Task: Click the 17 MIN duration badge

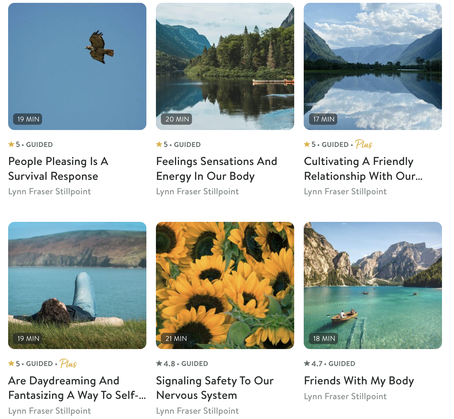Action: point(324,119)
